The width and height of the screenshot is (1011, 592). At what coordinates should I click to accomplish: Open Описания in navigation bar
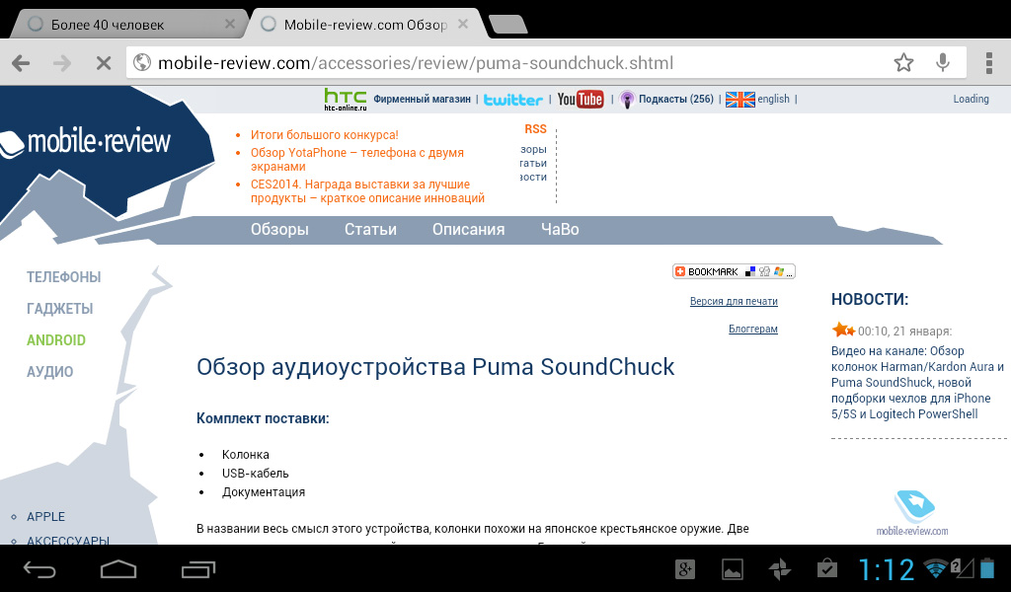(x=468, y=229)
